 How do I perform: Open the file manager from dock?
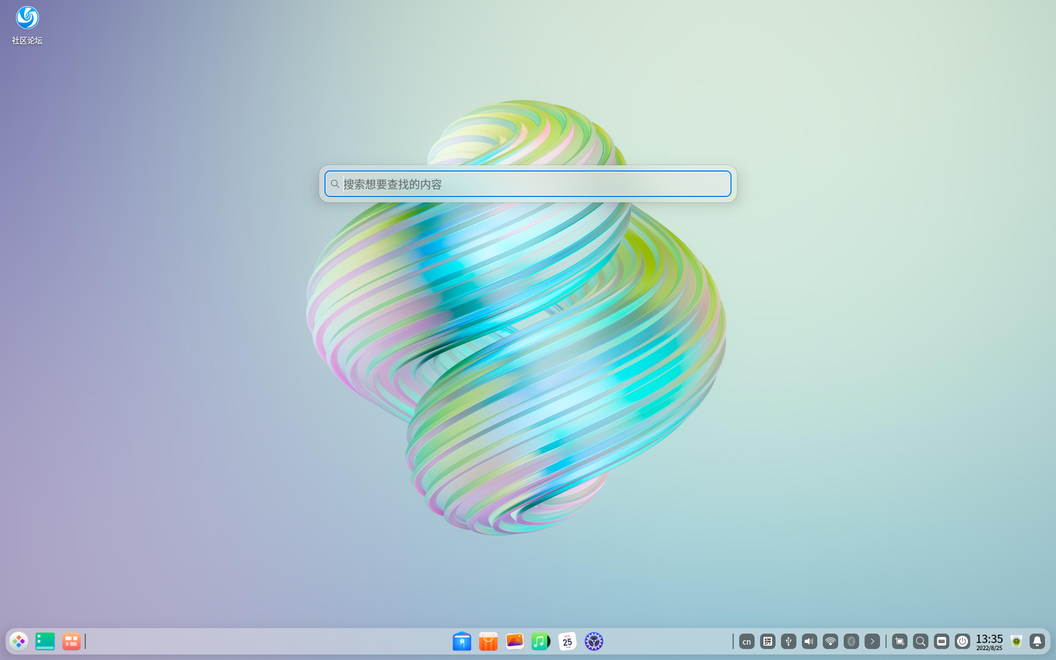[462, 641]
